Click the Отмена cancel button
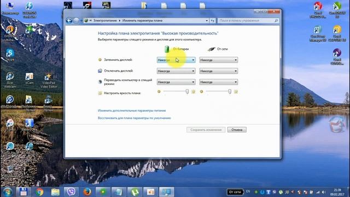 click(x=237, y=130)
